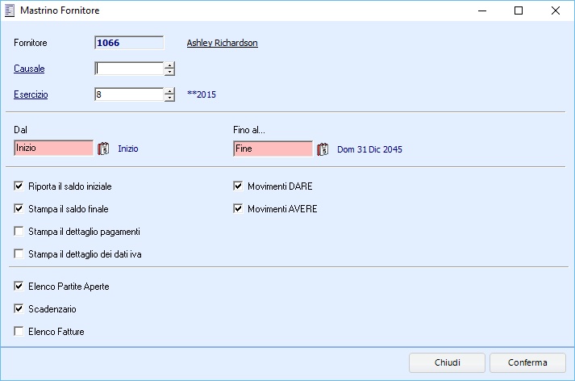Click the Causale spinner down arrow
The width and height of the screenshot is (575, 381).
click(169, 73)
